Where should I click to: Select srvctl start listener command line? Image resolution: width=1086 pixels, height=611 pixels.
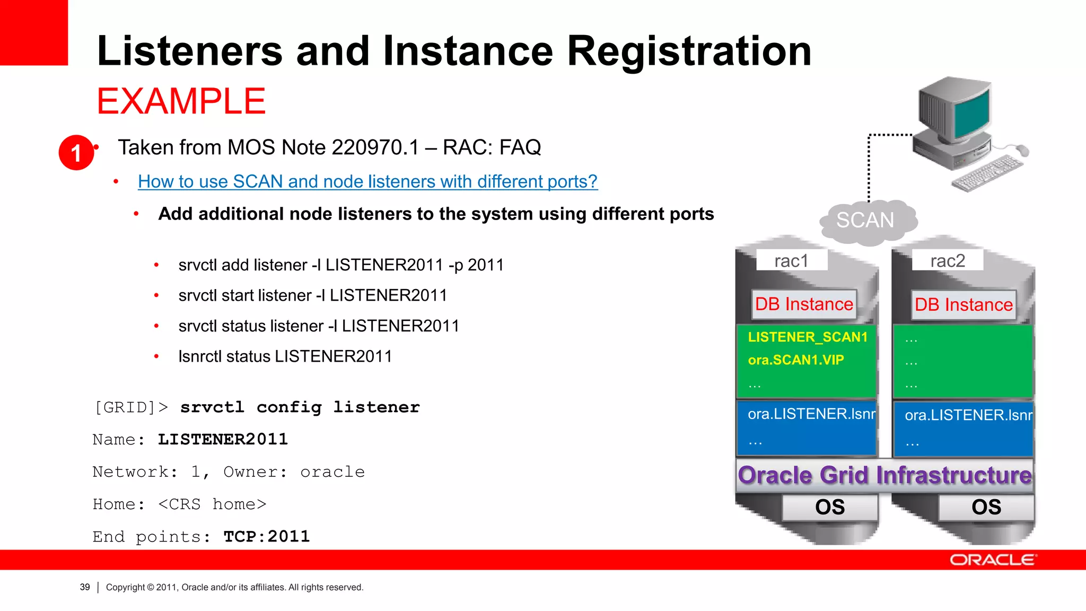(x=313, y=295)
